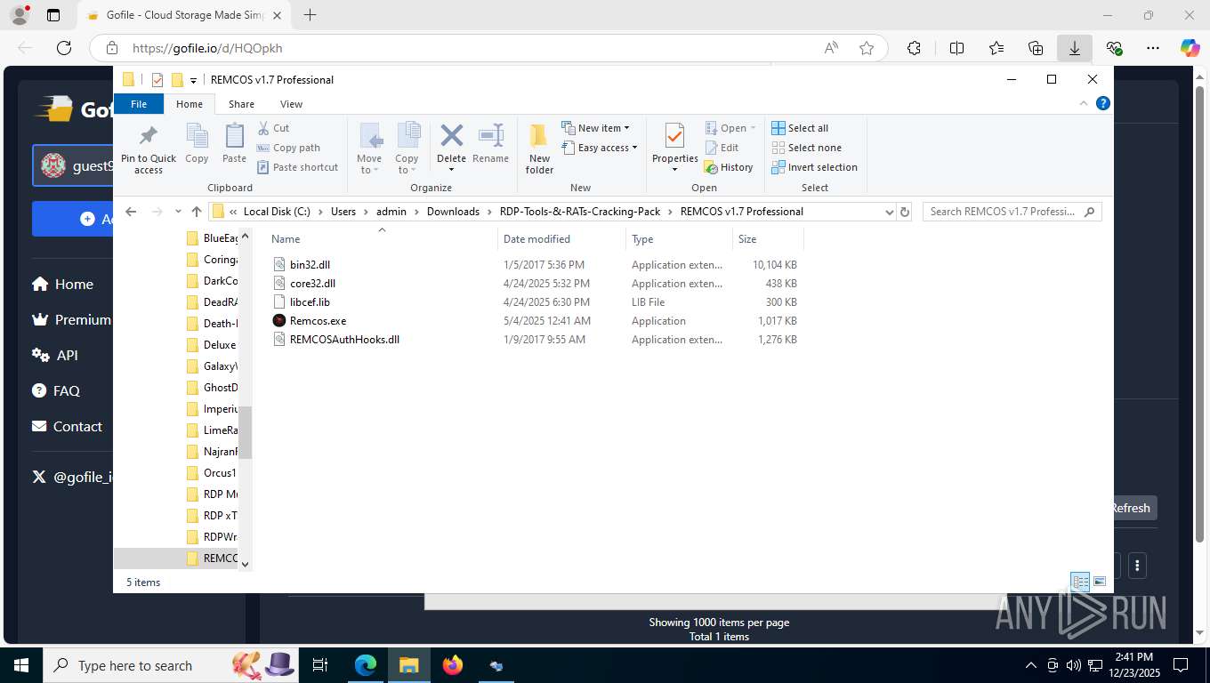Add page to Edge favorites star

coord(867,48)
